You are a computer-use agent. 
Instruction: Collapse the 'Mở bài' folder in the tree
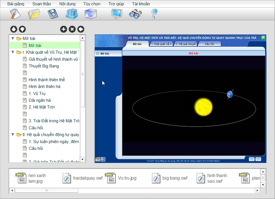point(13,38)
